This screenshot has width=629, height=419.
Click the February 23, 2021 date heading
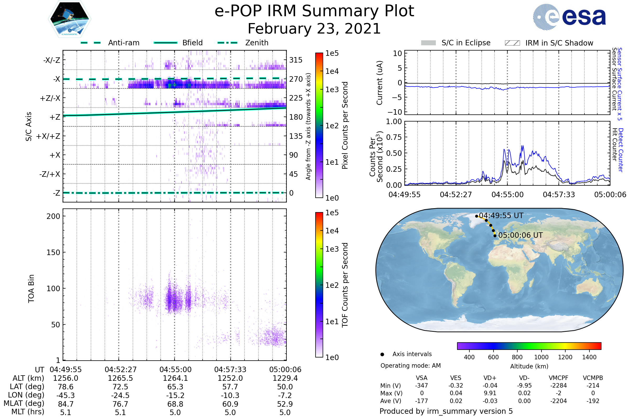[x=314, y=29]
